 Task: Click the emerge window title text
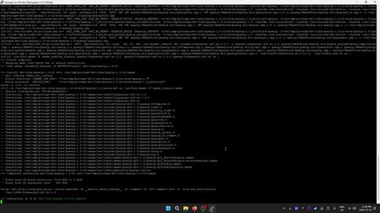(28, 2)
